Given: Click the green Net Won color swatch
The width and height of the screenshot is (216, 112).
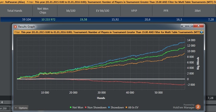Looking at the screenshot, I should click(71, 107).
